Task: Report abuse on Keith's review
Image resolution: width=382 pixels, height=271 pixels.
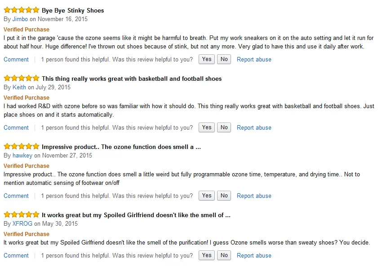Action: pos(254,127)
